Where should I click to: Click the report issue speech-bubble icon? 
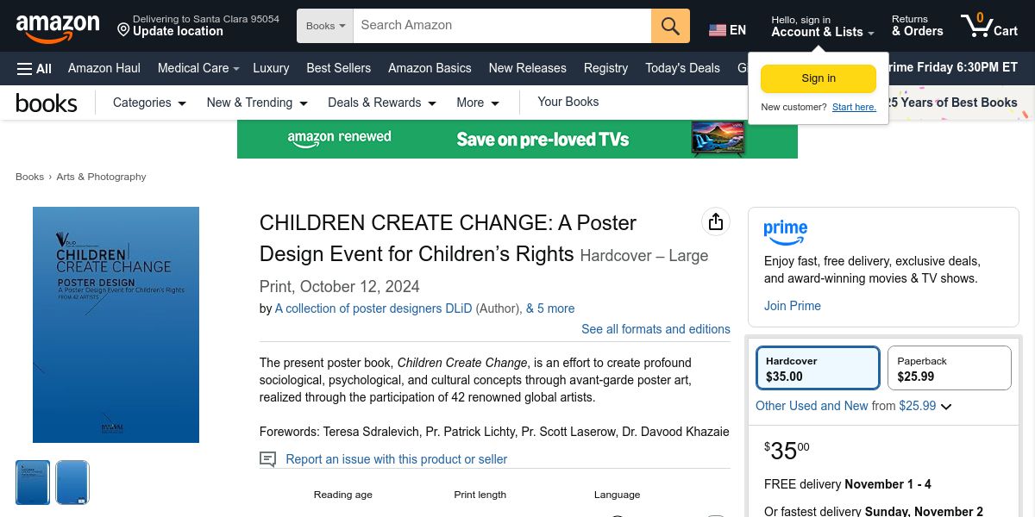pyautogui.click(x=268, y=459)
